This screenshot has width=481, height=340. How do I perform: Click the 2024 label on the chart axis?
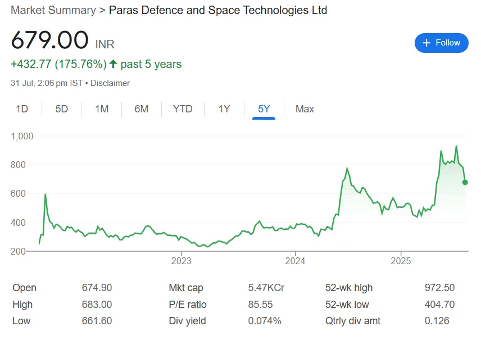coord(295,261)
